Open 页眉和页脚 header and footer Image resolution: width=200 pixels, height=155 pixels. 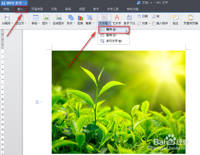(191, 20)
